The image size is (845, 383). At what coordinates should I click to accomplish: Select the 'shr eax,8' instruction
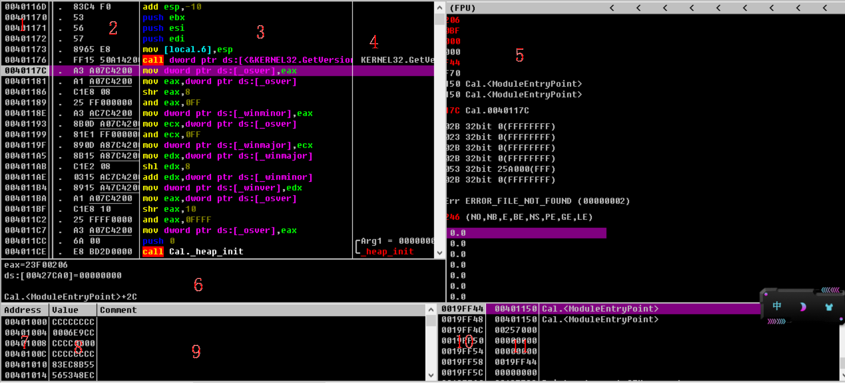[x=166, y=92]
